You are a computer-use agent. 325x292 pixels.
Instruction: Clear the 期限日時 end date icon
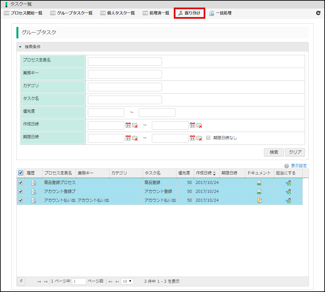199,138
